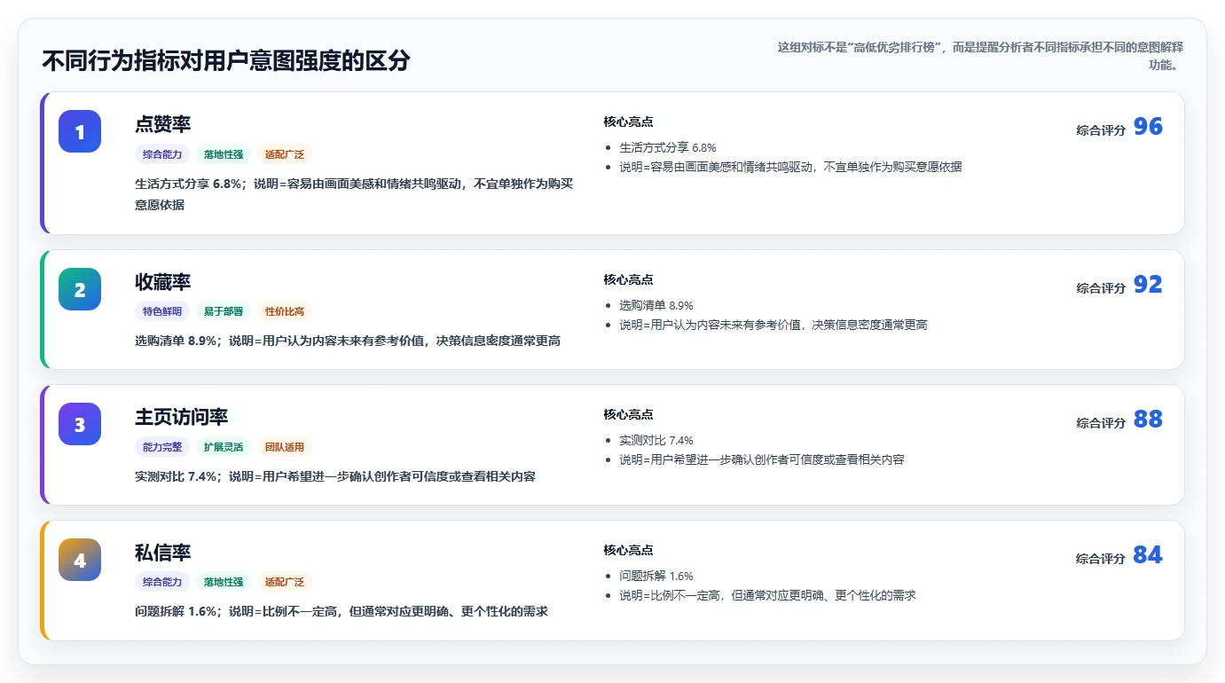Viewport: 1225px width, 683px height.
Task: Click the bullet 实测对比 7.4%
Action: (x=656, y=440)
